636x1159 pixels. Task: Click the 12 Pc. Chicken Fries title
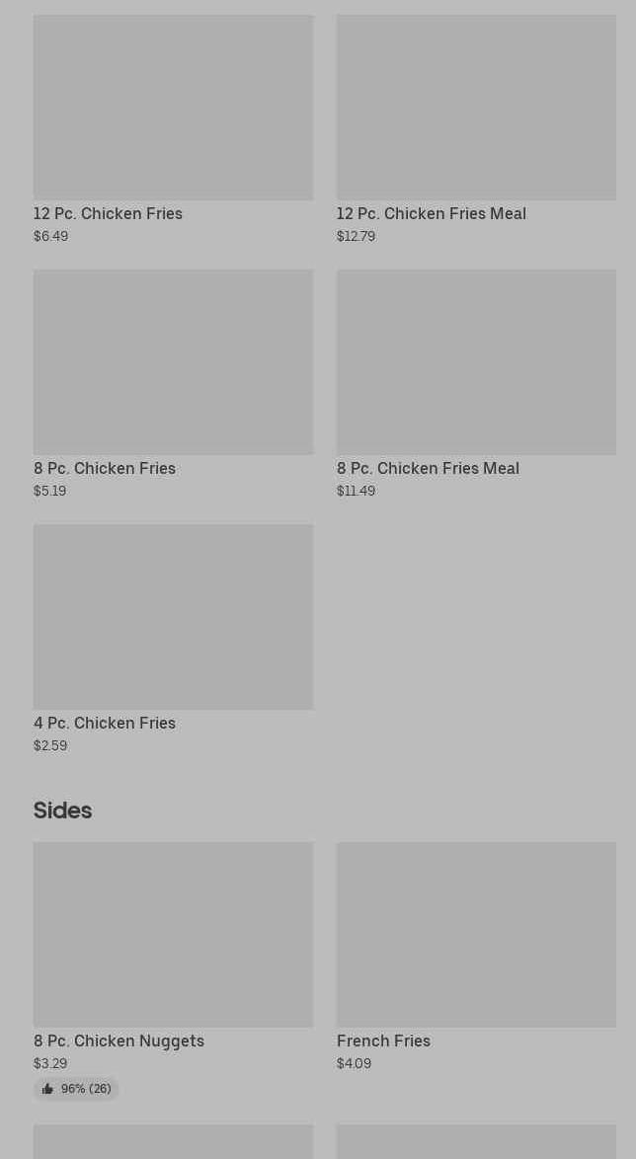[108, 213]
